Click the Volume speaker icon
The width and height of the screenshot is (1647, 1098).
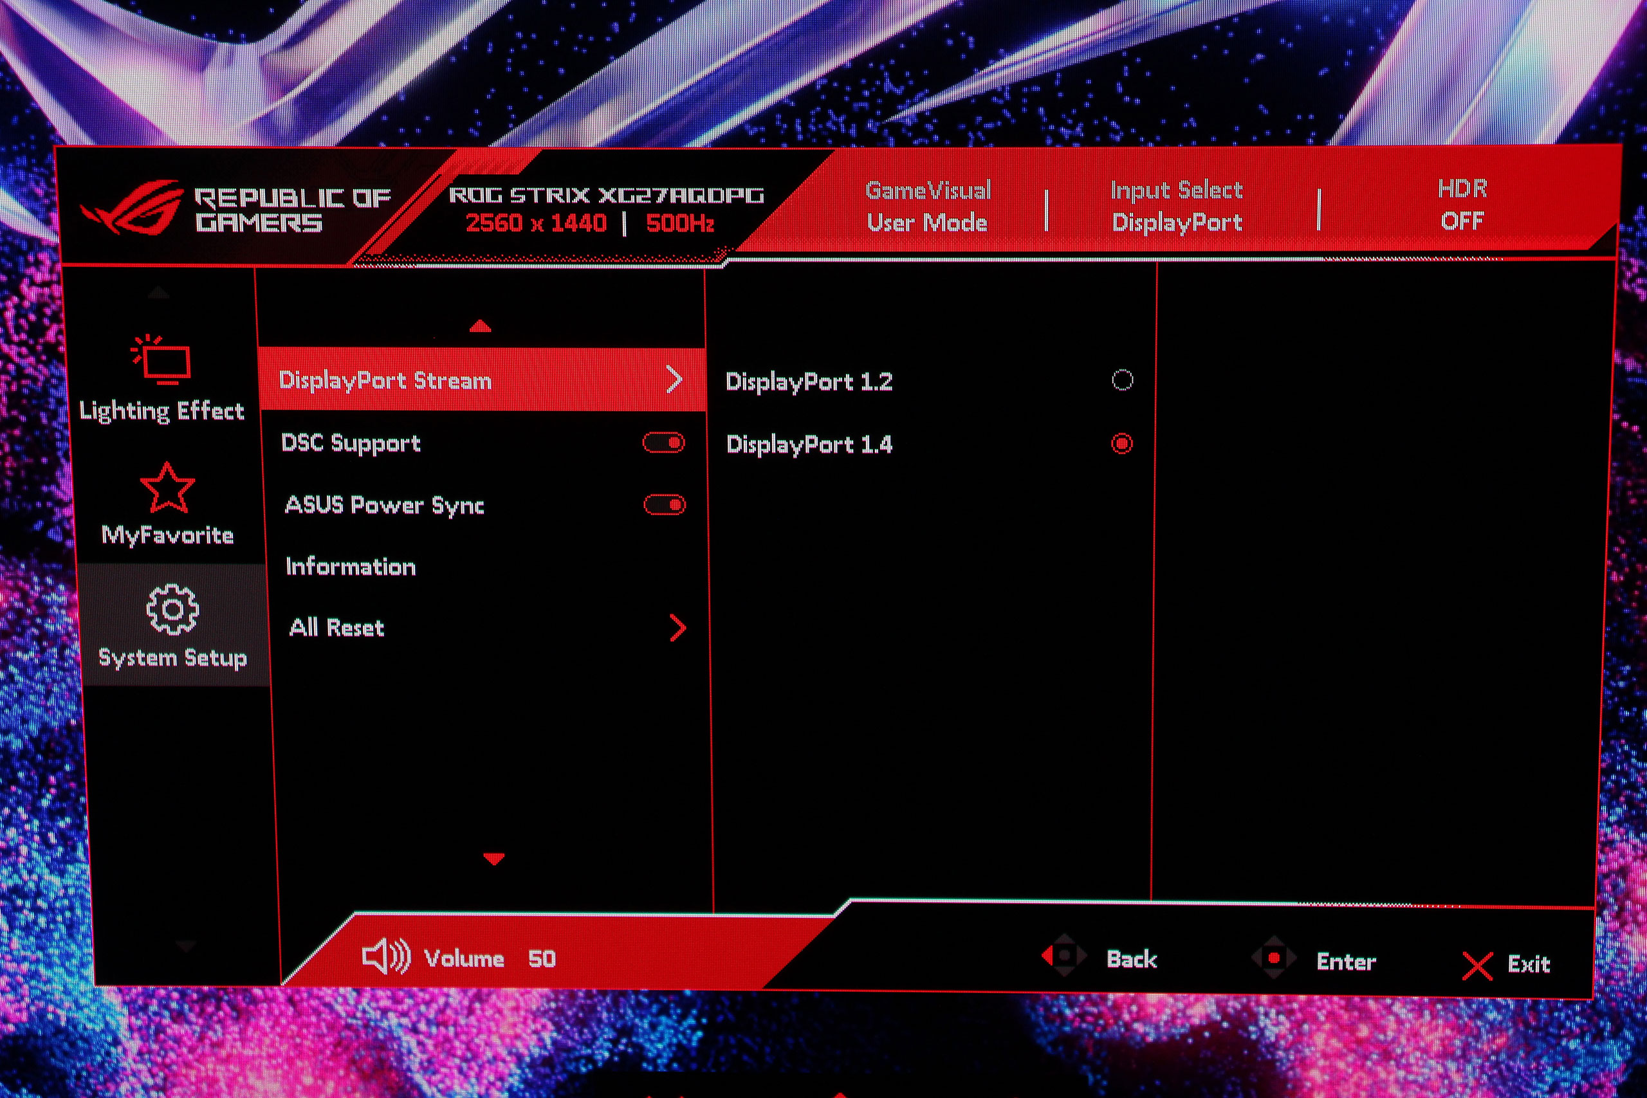pyautogui.click(x=385, y=956)
